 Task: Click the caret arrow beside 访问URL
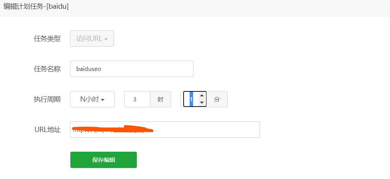tap(106, 39)
